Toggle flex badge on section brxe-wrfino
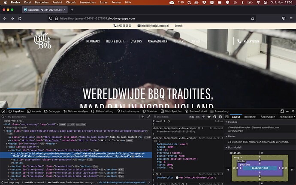This screenshot has height=185, width=296. click(x=96, y=150)
